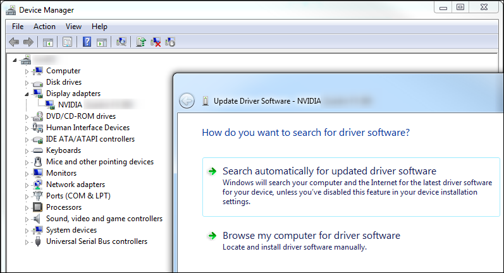This screenshot has width=504, height=273.
Task: Collapse the Display adapters category arrow
Action: (27, 94)
